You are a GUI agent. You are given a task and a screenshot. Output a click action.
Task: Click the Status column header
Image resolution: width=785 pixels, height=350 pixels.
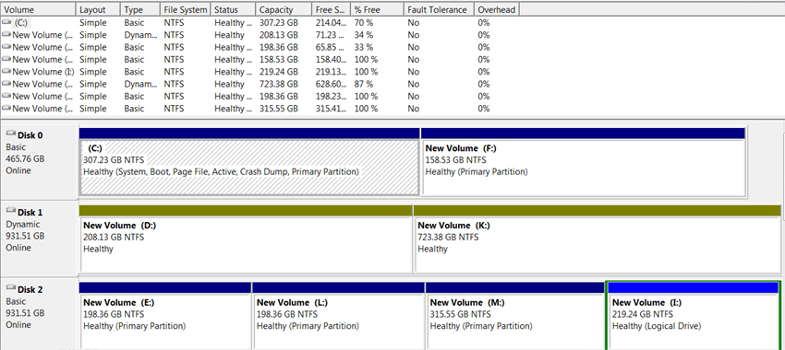(x=233, y=9)
